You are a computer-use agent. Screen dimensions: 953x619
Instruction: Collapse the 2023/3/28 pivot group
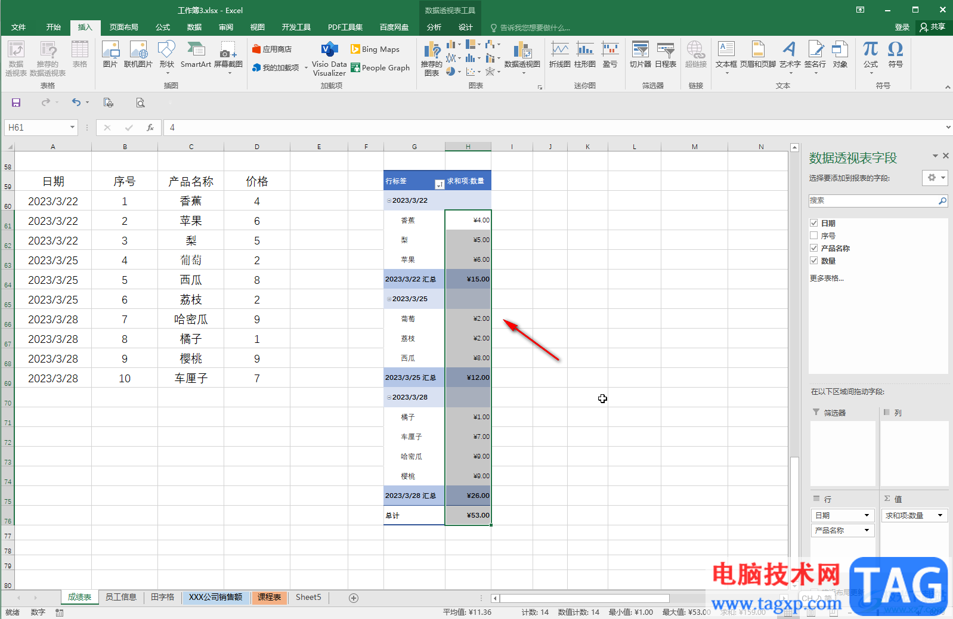tap(389, 398)
